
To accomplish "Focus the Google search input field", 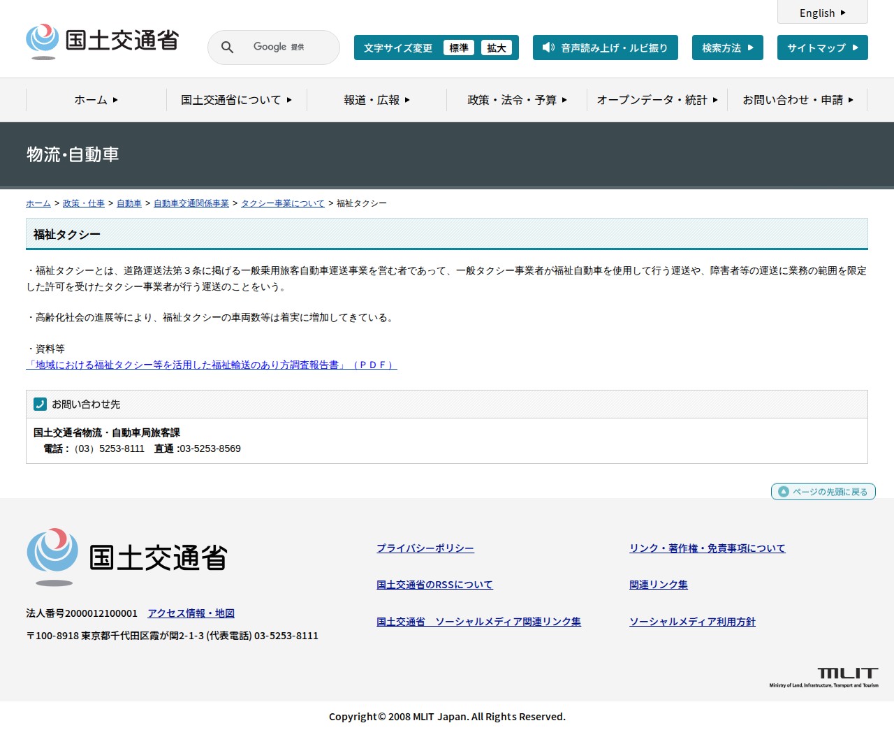I will point(286,48).
